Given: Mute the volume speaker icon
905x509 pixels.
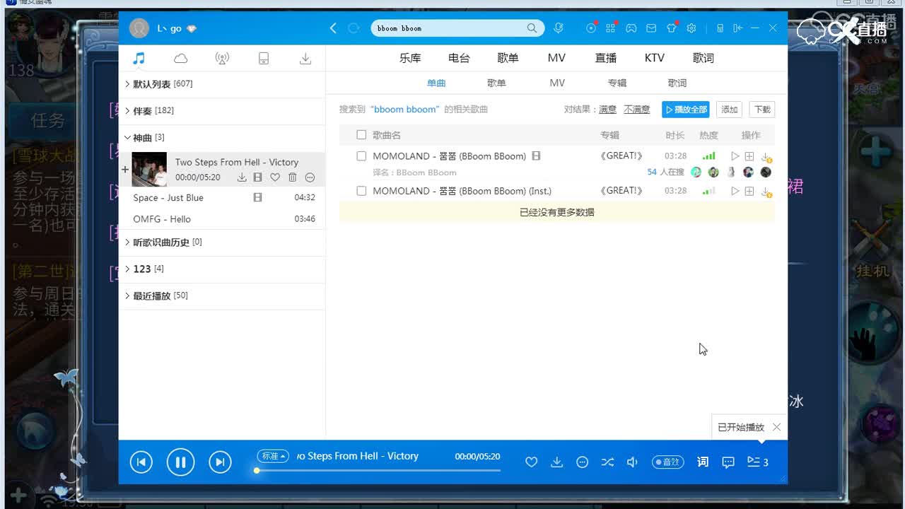Looking at the screenshot, I should (632, 462).
